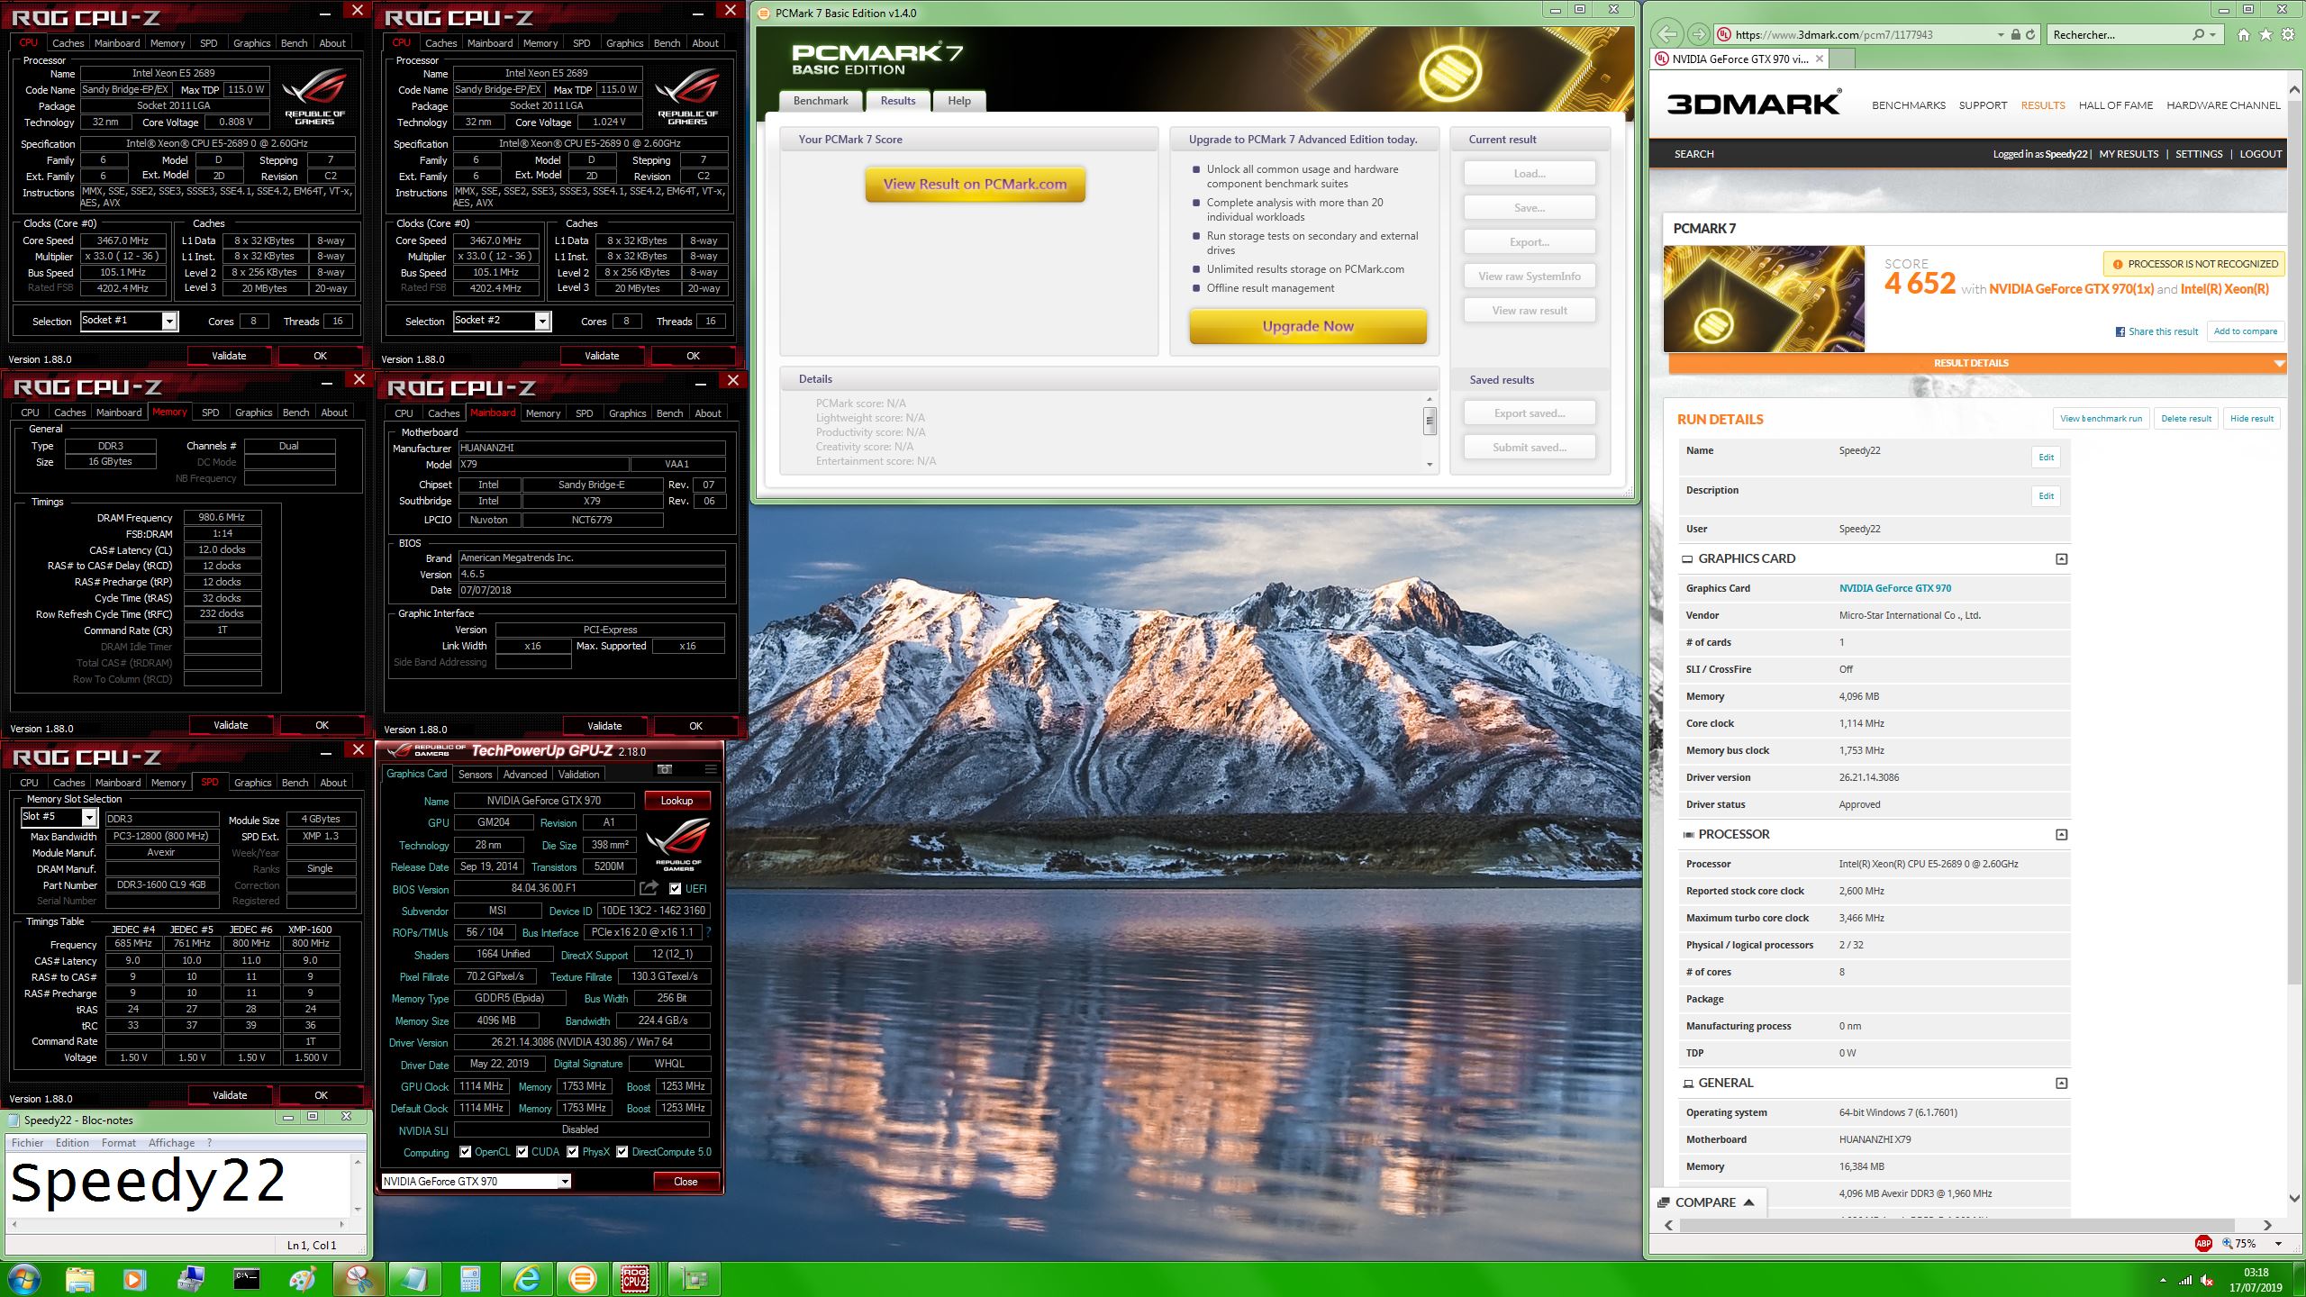This screenshot has height=1297, width=2306.
Task: Click the Delete result link on 3DMark
Action: [2186, 418]
